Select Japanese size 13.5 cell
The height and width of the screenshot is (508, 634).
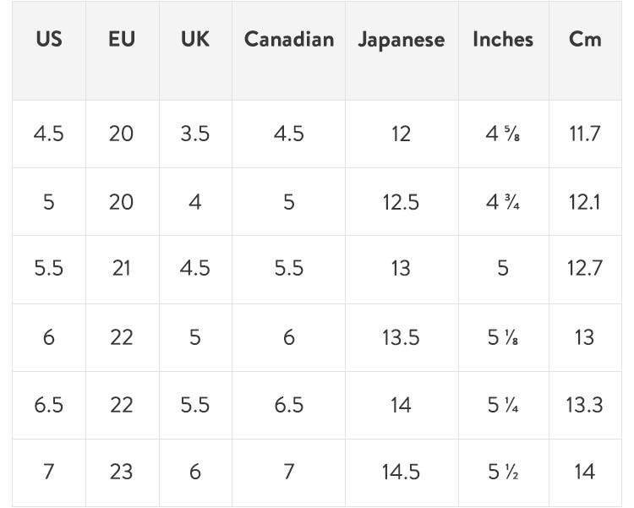[401, 337]
